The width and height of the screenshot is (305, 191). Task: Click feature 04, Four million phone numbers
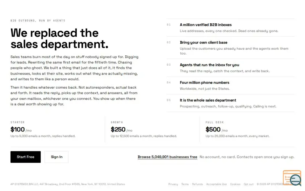[x=230, y=86]
